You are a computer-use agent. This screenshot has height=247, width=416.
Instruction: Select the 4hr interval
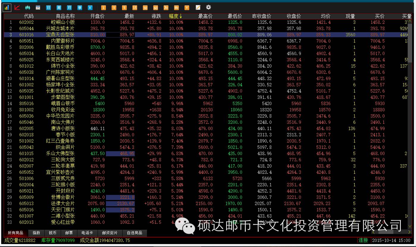point(176,8)
